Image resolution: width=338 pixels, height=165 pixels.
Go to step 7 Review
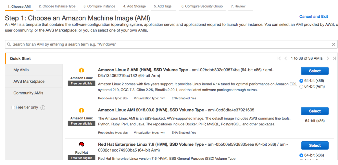[238, 6]
